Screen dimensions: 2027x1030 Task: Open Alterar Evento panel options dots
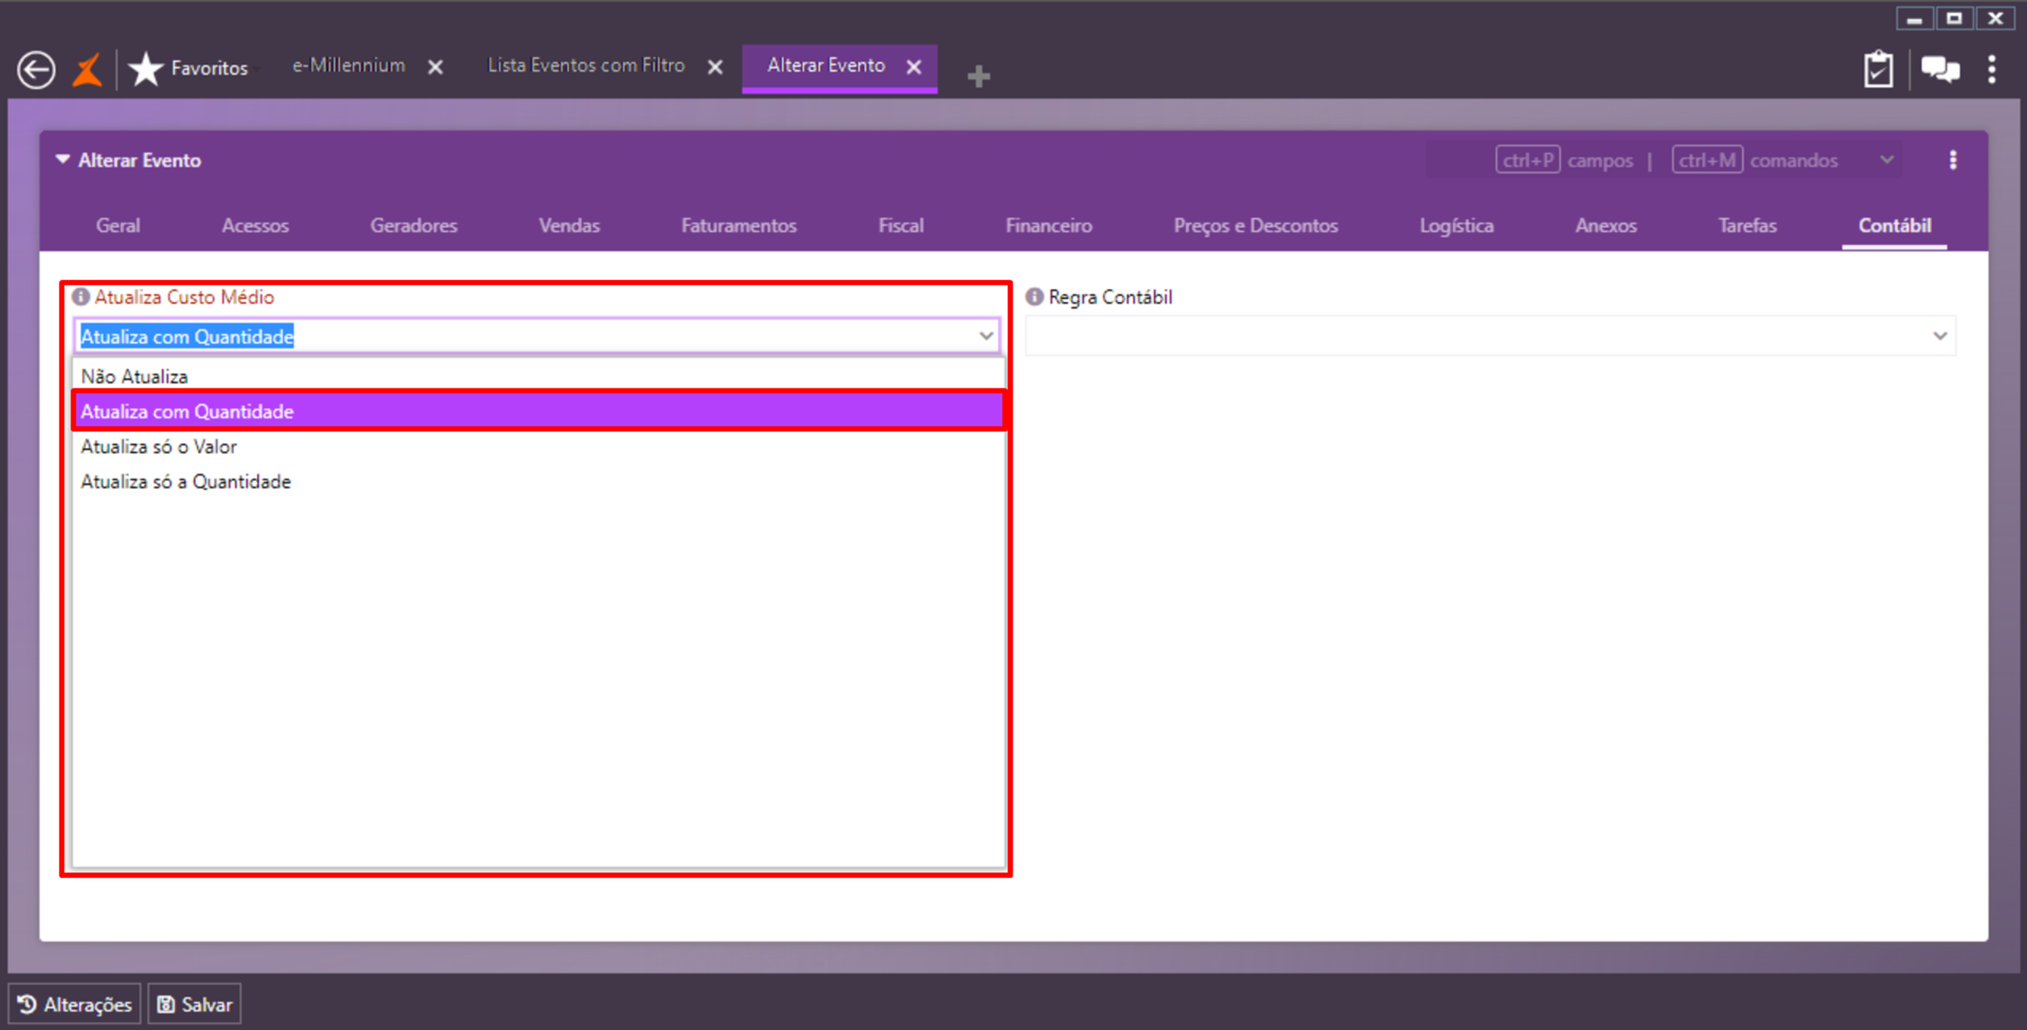coord(1953,161)
